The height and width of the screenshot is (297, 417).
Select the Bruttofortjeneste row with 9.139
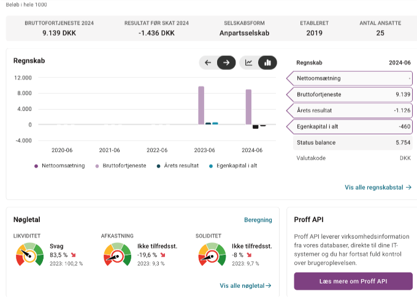pos(350,94)
